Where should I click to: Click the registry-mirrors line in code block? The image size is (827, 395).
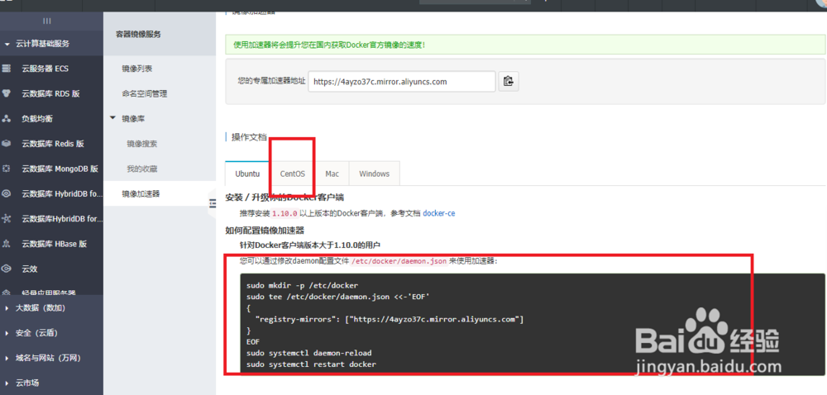pyautogui.click(x=390, y=319)
